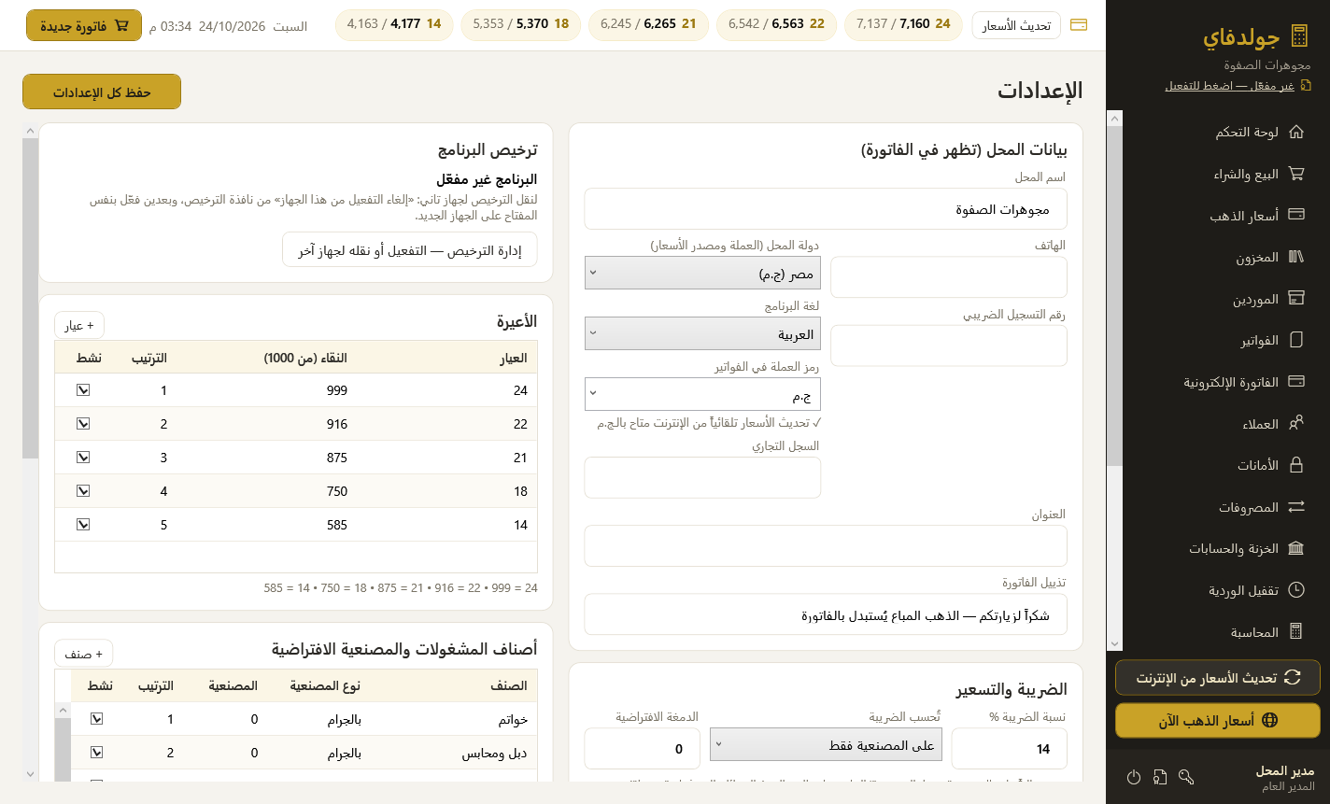1330x804 pixels.
Task: Click حفظ كل الإعدادات save button
Action: pos(102,92)
